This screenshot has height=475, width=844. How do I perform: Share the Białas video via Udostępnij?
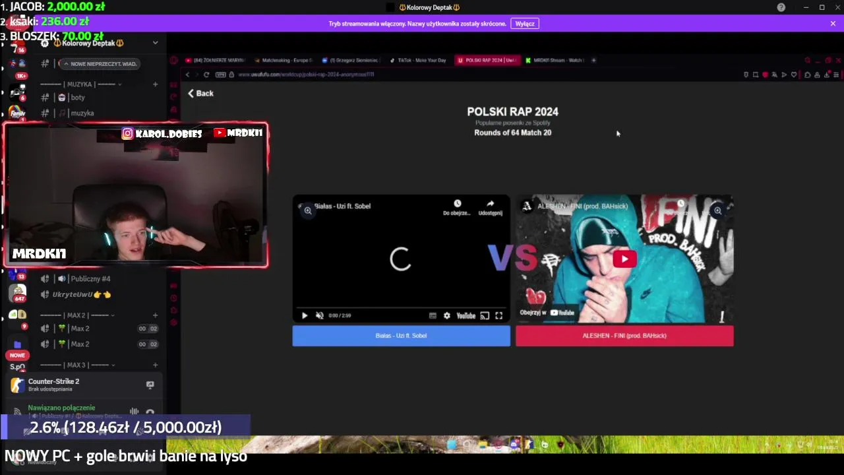pos(490,206)
